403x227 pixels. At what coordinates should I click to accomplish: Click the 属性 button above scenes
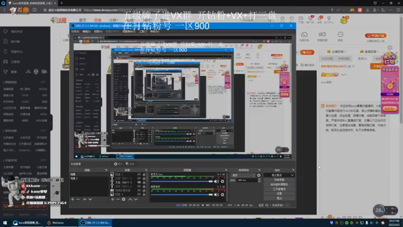click(x=118, y=164)
